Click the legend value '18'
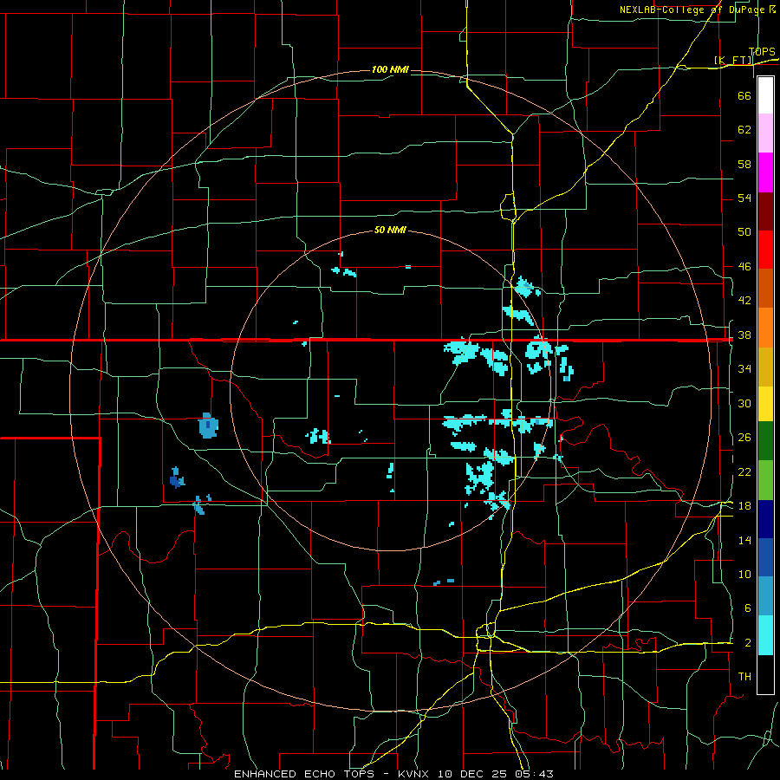Screen dimensions: 780x780 (744, 506)
